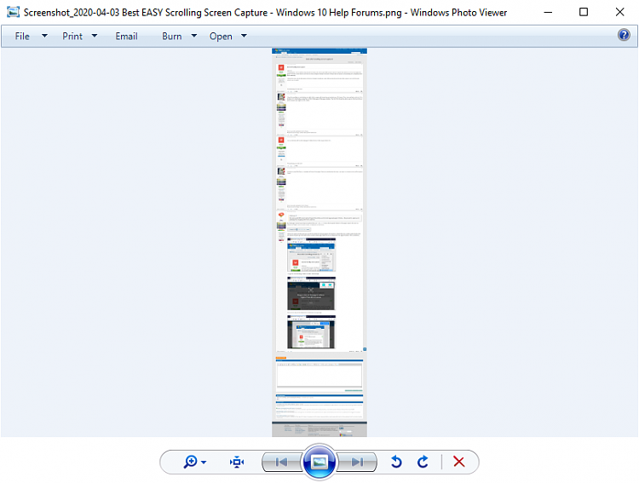Expand the Open dropdown arrow
Image resolution: width=639 pixels, height=483 pixels.
point(244,36)
